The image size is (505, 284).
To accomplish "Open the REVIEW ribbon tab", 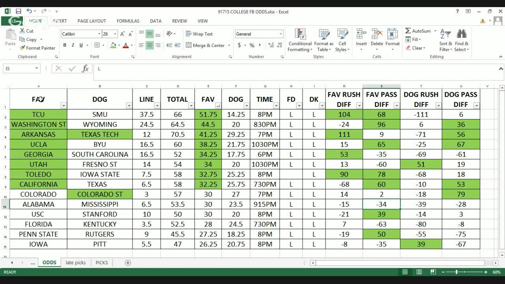I will click(180, 21).
